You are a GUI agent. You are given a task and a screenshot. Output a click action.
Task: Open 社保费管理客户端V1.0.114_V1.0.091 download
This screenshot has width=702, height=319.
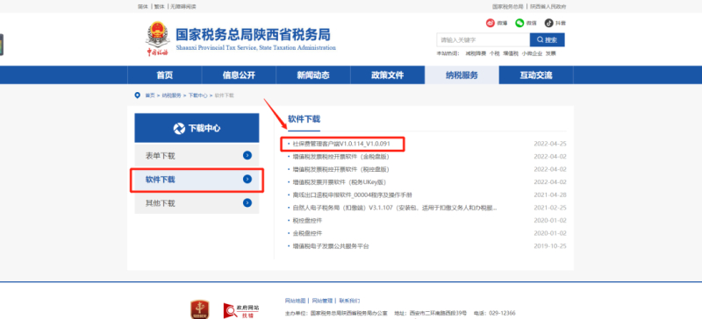(341, 144)
